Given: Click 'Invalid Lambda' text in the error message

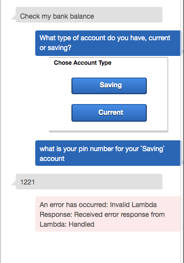Looking at the screenshot, I should [x=133, y=205].
